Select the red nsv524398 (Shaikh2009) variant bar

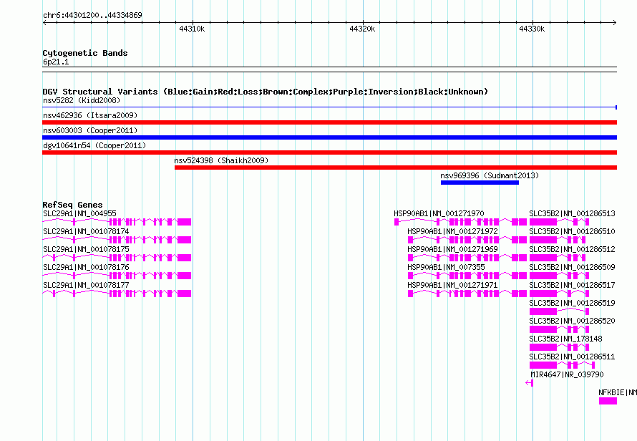(396, 168)
